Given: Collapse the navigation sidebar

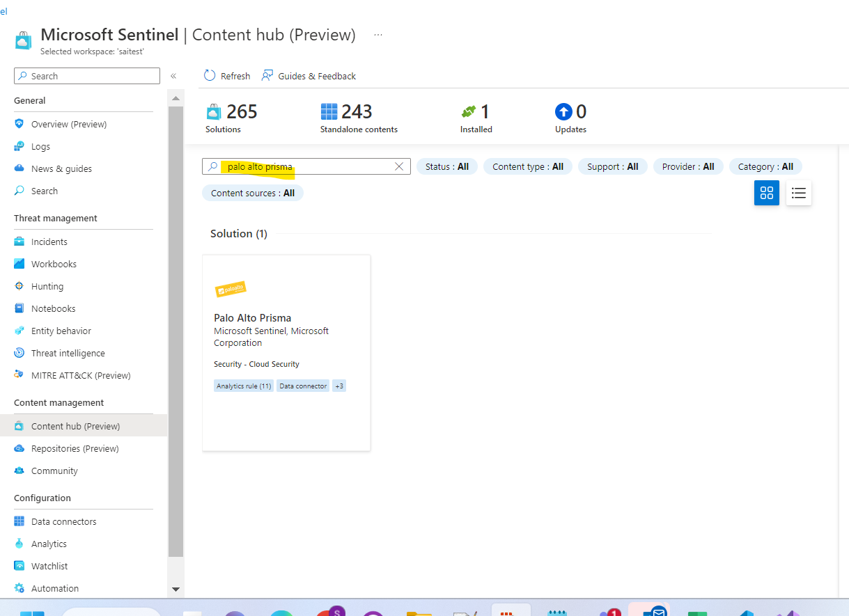Looking at the screenshot, I should point(173,76).
